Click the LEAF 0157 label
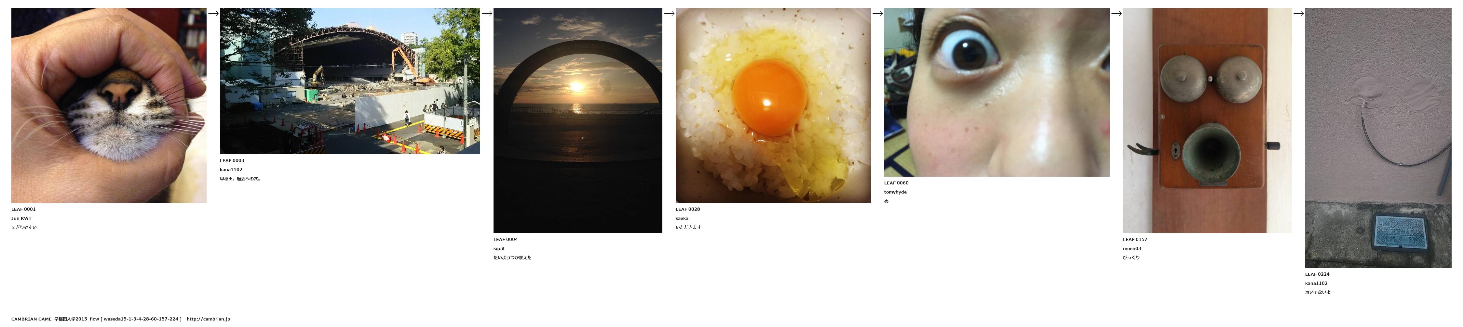1463x327 pixels. point(1135,239)
